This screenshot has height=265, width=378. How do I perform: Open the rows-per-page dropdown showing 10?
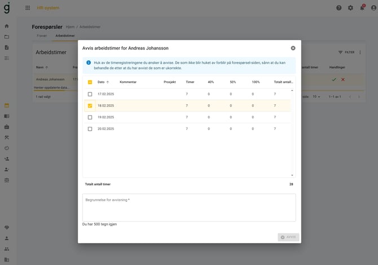(x=317, y=96)
